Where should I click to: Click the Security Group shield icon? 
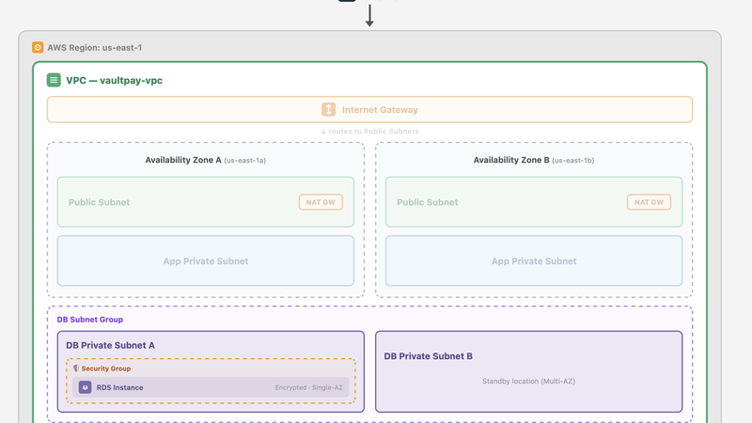(x=76, y=368)
